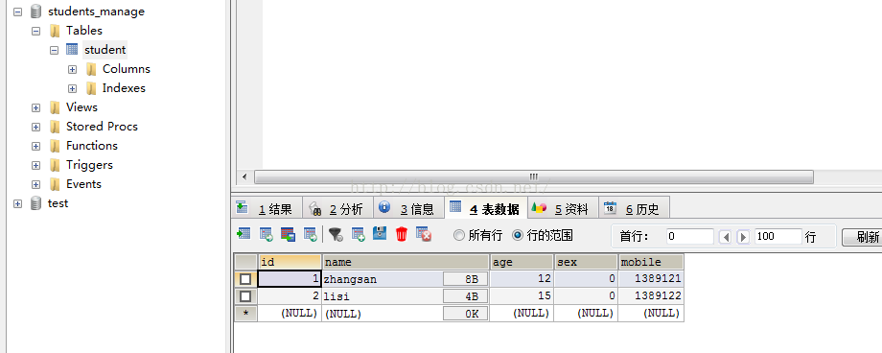This screenshot has height=353, width=882.
Task: Click the Functions folder icon
Action: click(x=55, y=145)
